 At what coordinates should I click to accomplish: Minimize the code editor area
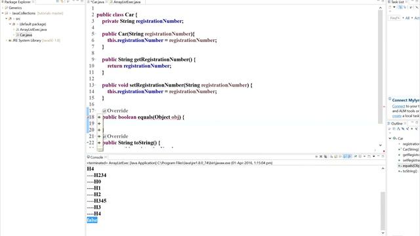pyautogui.click(x=378, y=1)
